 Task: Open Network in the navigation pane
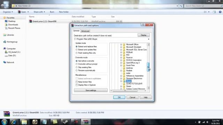point(10,62)
